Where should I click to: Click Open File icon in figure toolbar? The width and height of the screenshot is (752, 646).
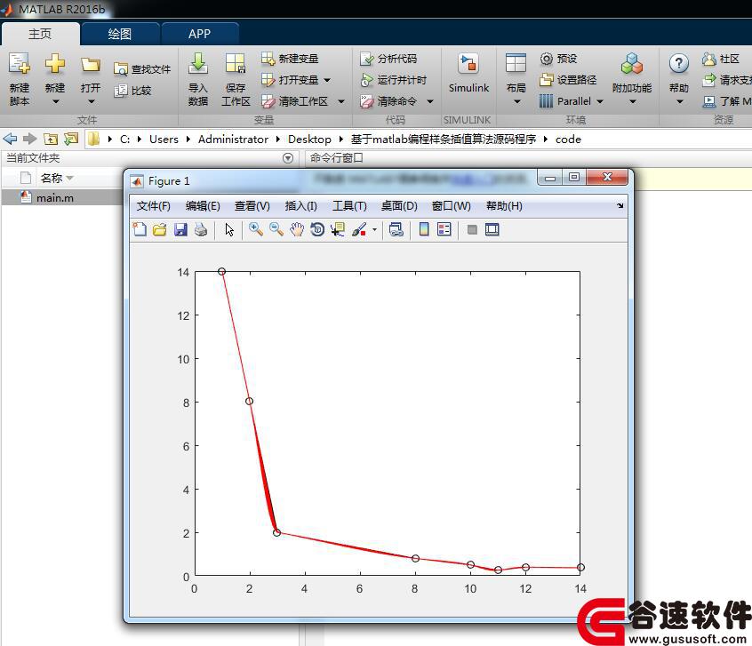[x=160, y=230]
